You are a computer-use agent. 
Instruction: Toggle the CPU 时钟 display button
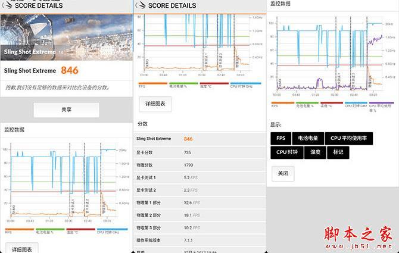pyautogui.click(x=287, y=152)
